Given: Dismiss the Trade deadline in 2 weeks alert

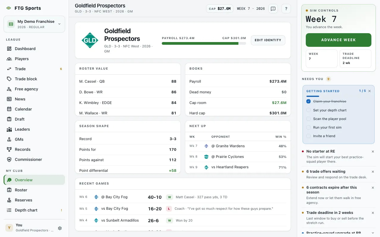Looking at the screenshot, I should [373, 213].
